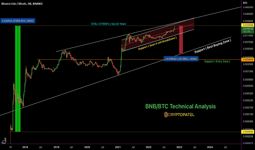Click the 0.060000 price axis value
This screenshot has height=150, width=255.
[248, 7]
